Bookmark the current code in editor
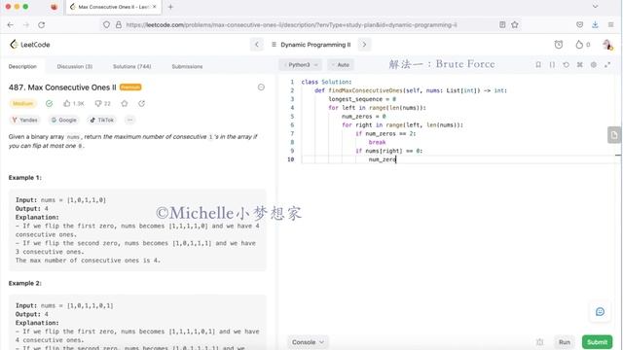 click(538, 64)
